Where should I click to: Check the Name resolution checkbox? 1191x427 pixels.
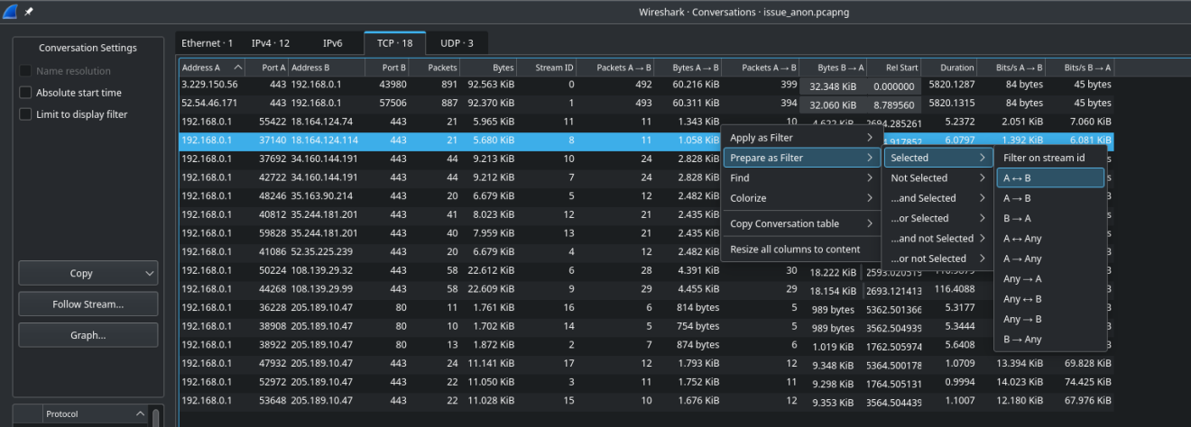(25, 71)
